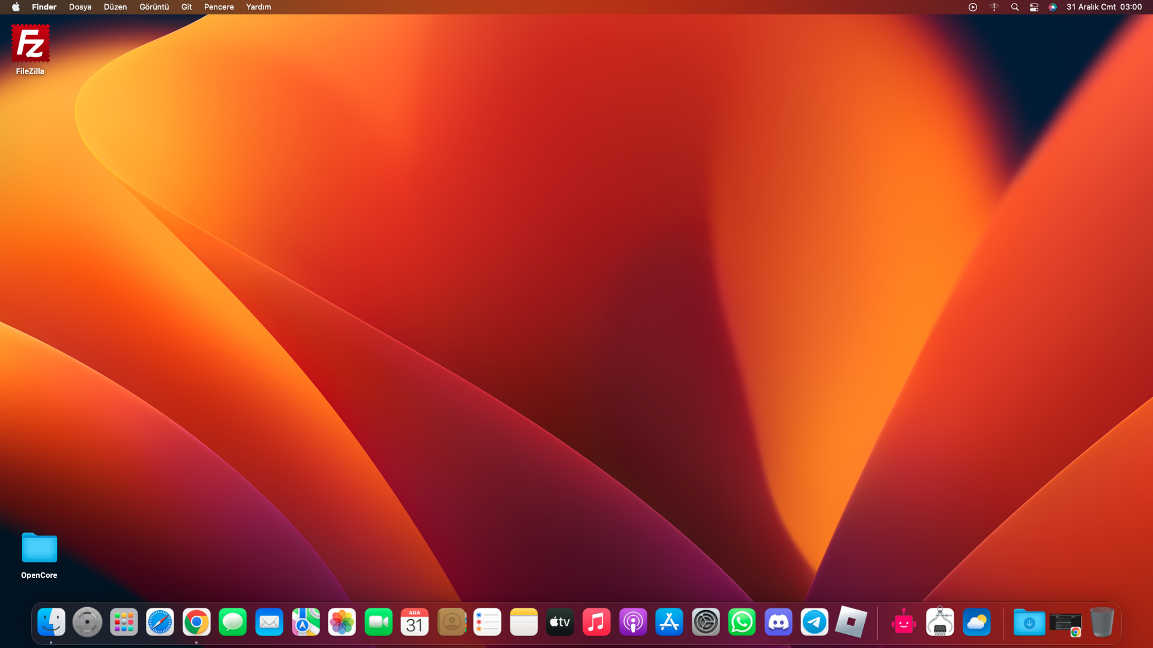Viewport: 1153px width, 648px height.
Task: Activate Siri from the menu bar
Action: 1053,7
